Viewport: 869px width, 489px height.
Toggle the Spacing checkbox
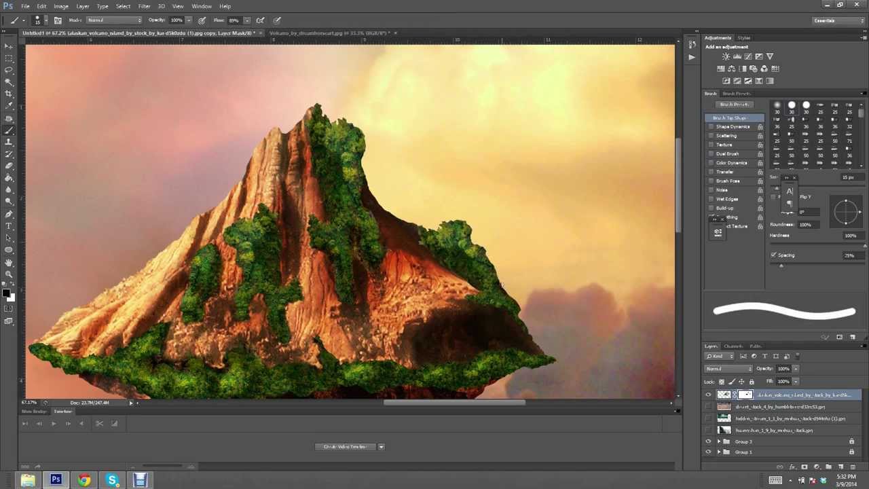(773, 255)
